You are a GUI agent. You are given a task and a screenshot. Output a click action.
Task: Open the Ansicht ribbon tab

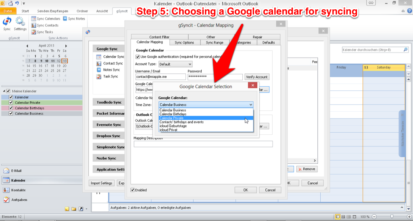102,11
